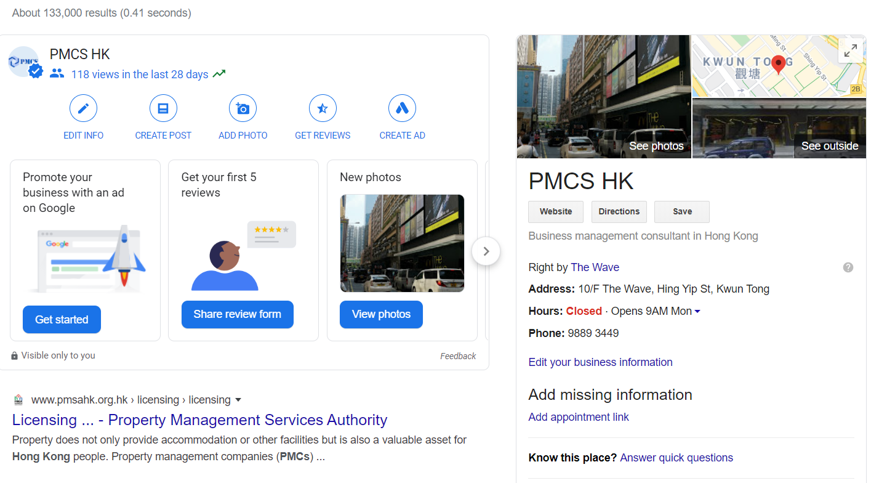887x483 pixels.
Task: Open Licensing Property Management Services Authority result
Action: tap(199, 420)
